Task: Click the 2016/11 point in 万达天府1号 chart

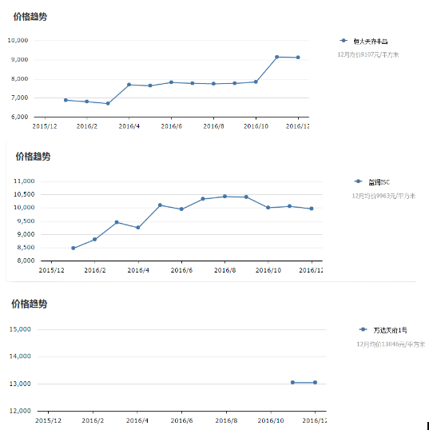Action: 292,382
